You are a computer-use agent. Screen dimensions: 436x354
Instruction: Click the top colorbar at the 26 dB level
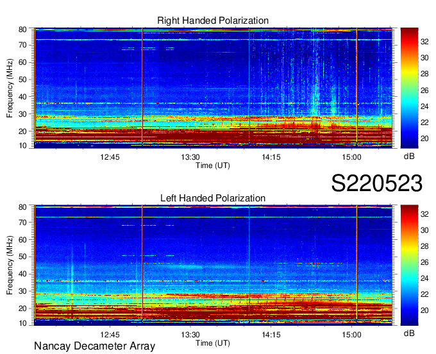pyautogui.click(x=409, y=90)
